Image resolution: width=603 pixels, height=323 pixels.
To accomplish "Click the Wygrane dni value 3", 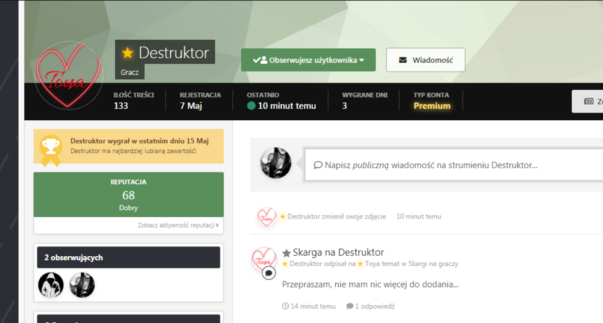I will 344,106.
